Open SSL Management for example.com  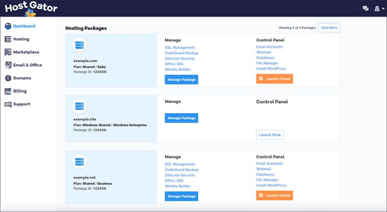click(180, 47)
